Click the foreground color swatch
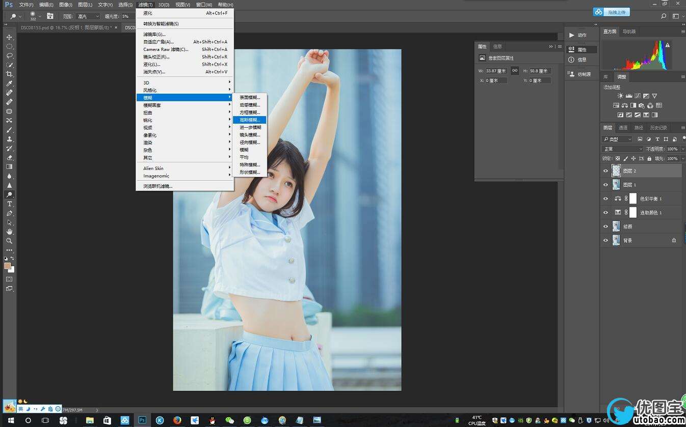Image resolution: width=686 pixels, height=427 pixels. (x=7, y=266)
